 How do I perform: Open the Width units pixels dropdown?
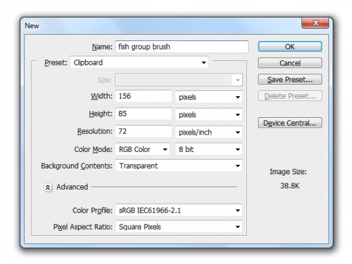click(209, 97)
